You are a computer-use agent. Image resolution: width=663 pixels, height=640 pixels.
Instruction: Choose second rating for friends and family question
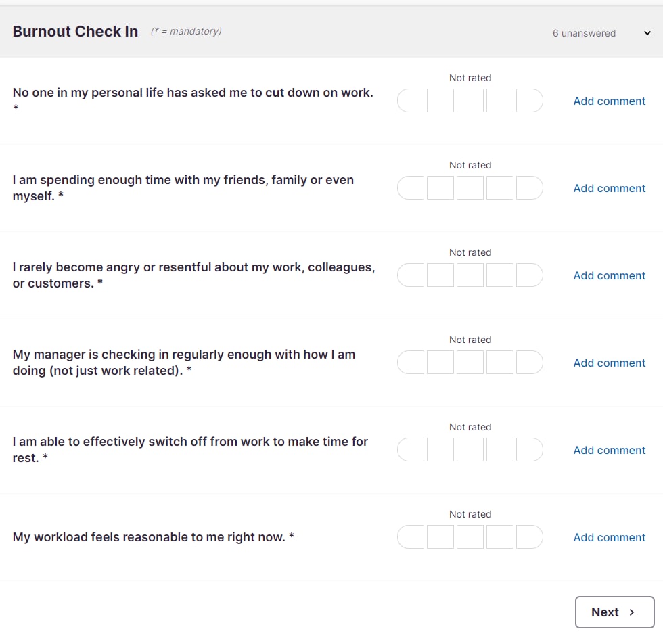(x=440, y=187)
